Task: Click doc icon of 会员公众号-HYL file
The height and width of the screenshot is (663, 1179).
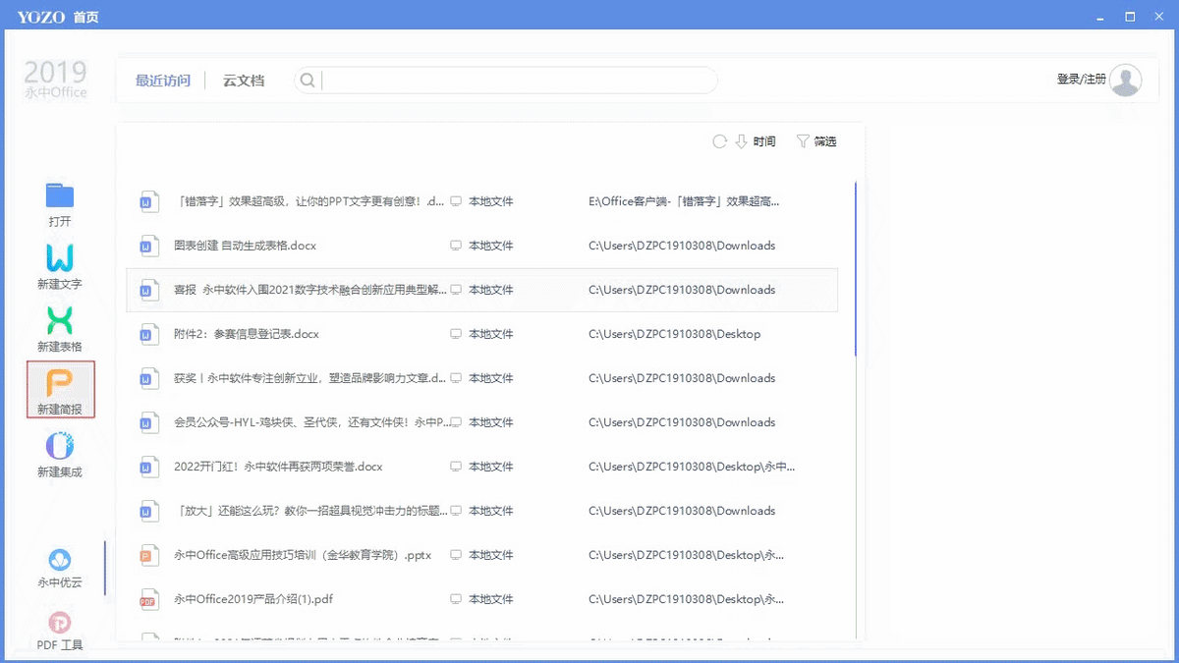Action: [148, 422]
